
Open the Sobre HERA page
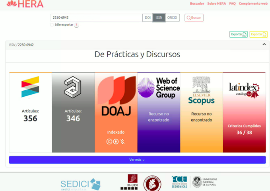point(216,4)
